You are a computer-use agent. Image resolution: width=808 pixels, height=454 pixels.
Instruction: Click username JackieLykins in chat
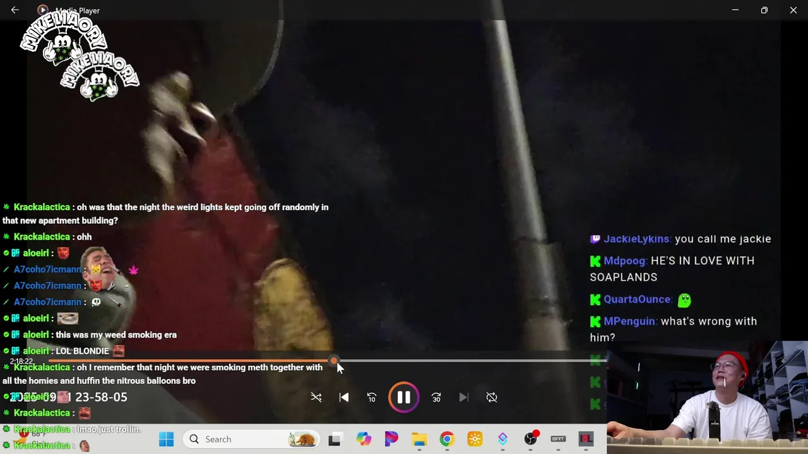pyautogui.click(x=636, y=239)
